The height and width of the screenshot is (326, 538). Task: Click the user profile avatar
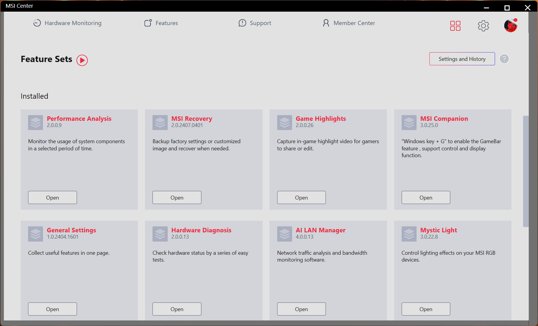tap(510, 26)
